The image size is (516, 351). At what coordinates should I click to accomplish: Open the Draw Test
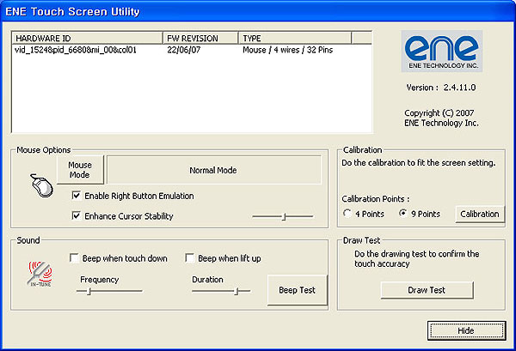pyautogui.click(x=427, y=290)
